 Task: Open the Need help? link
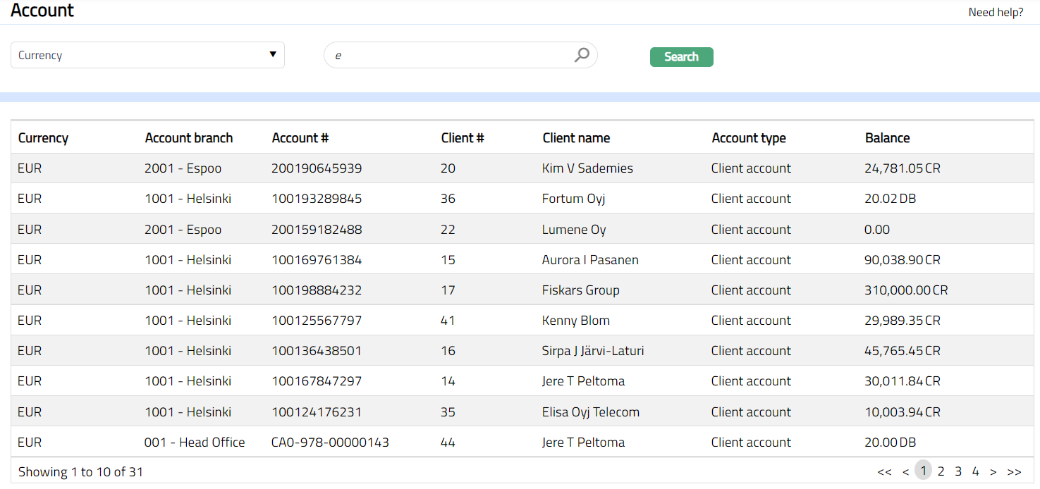tap(996, 12)
